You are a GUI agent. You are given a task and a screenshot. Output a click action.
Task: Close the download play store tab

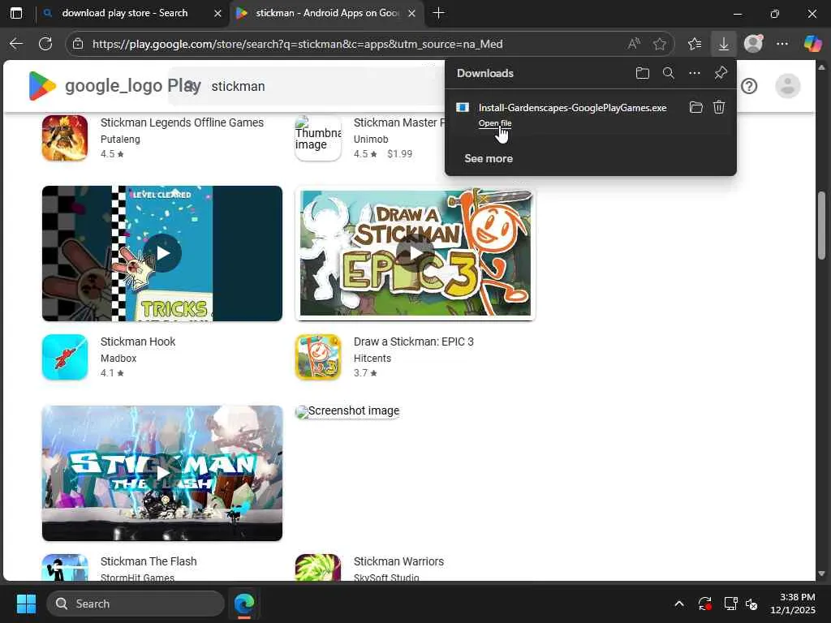[x=217, y=13]
